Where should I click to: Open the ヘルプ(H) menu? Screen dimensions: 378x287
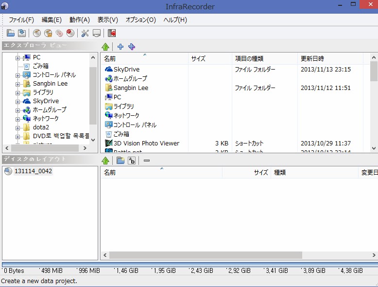pyautogui.click(x=175, y=20)
